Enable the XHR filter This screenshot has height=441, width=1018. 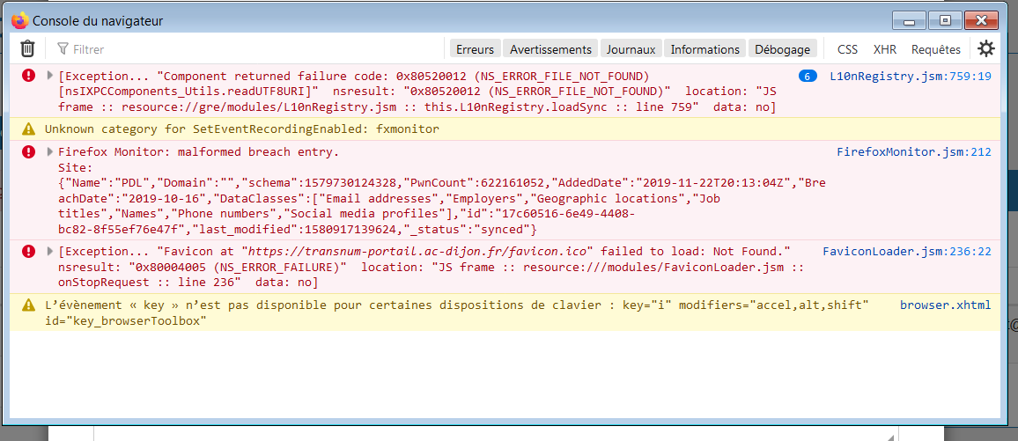coord(885,49)
